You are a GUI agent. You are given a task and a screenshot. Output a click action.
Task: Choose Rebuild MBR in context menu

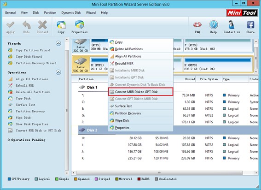click(141, 63)
